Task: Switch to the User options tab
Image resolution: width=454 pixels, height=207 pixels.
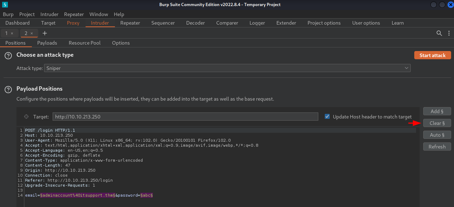Action: 366,23
